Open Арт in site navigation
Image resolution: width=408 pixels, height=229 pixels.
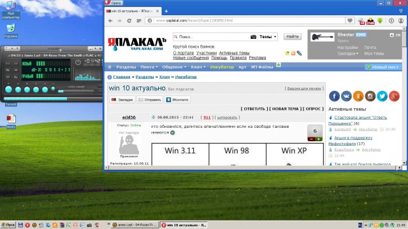(x=242, y=67)
